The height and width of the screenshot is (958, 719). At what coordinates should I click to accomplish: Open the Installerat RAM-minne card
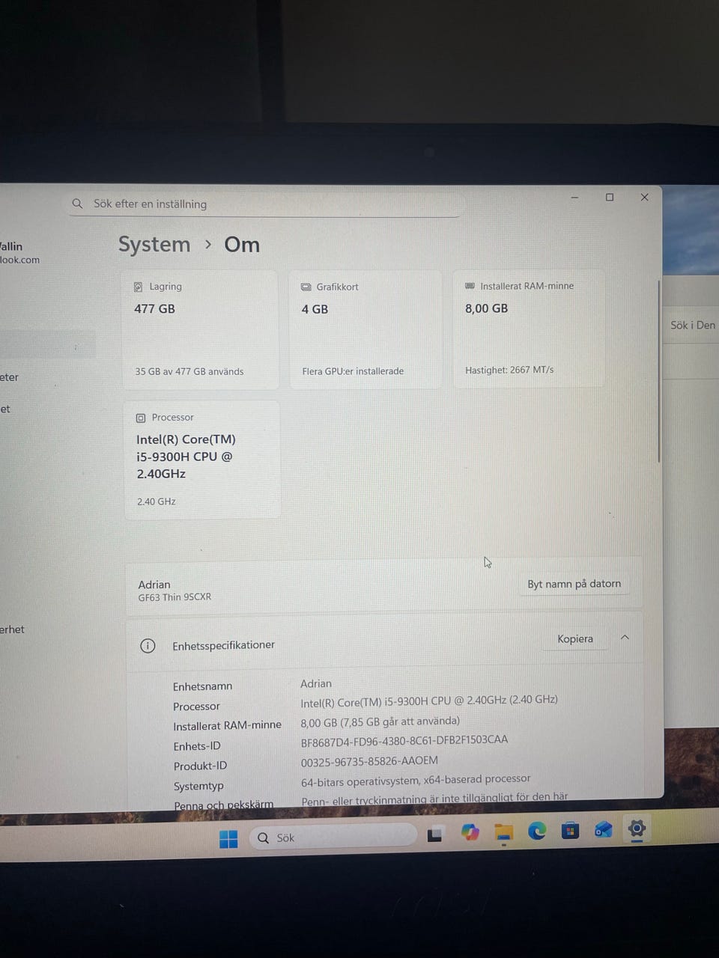pos(529,329)
